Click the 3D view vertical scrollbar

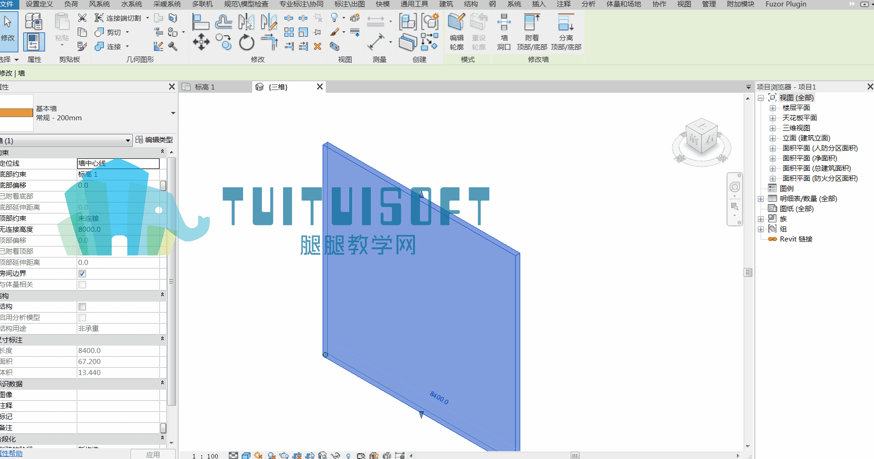pyautogui.click(x=748, y=272)
